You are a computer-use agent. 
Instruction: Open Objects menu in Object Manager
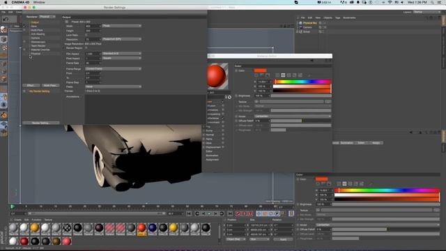[328, 18]
